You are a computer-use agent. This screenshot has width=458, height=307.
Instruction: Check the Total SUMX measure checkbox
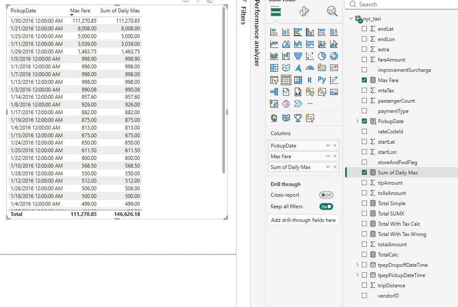(x=364, y=213)
